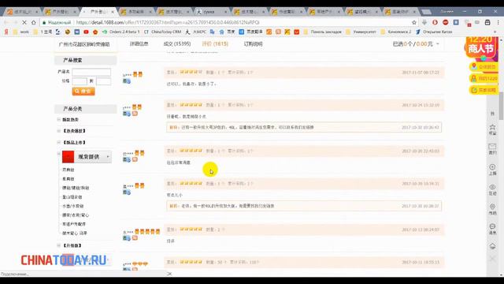Open the 'Orders 2.4 beta 1' bookmark
The image size is (504, 284).
pyautogui.click(x=120, y=32)
